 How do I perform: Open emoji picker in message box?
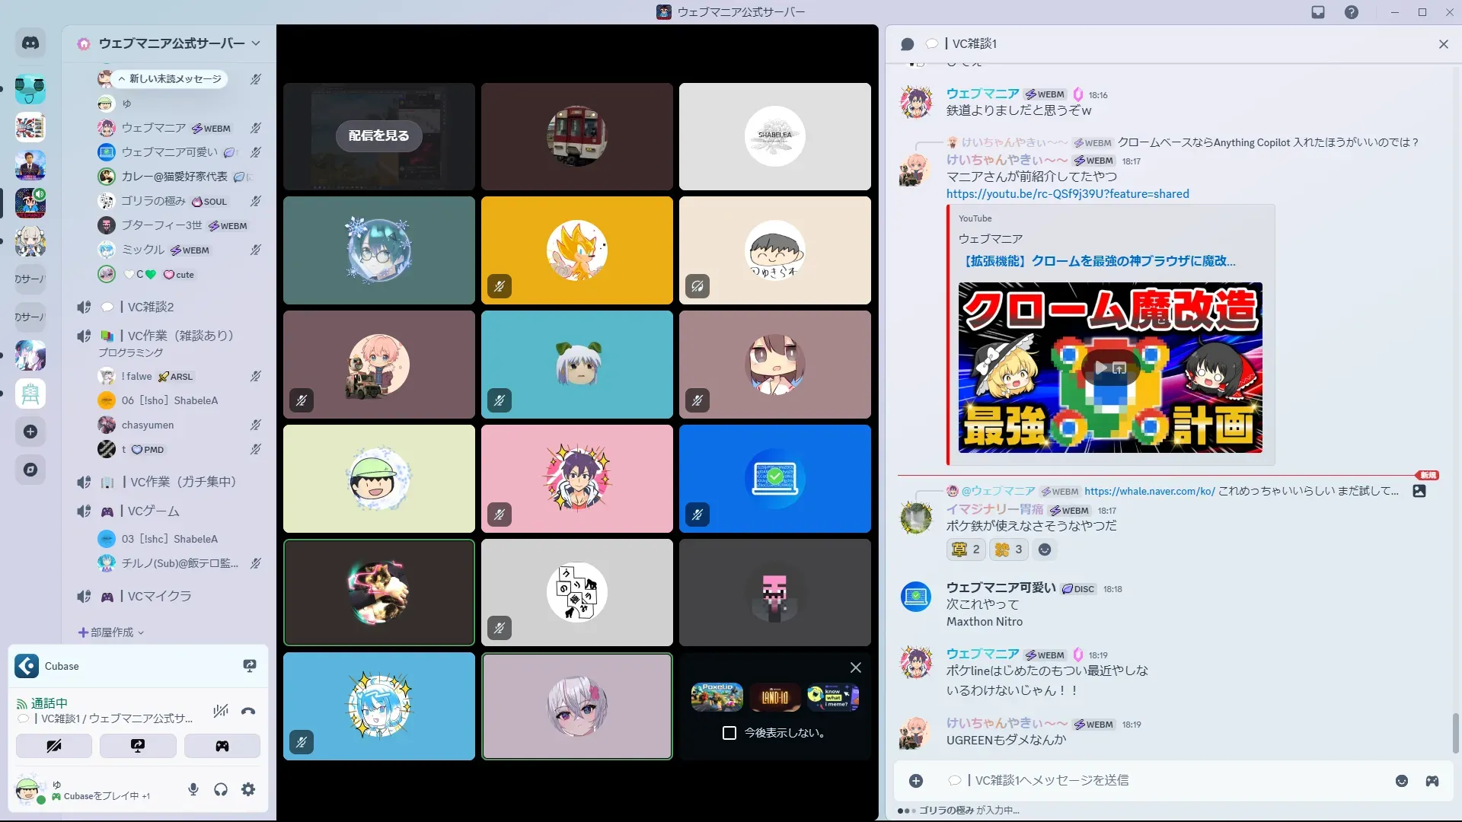click(x=1401, y=781)
